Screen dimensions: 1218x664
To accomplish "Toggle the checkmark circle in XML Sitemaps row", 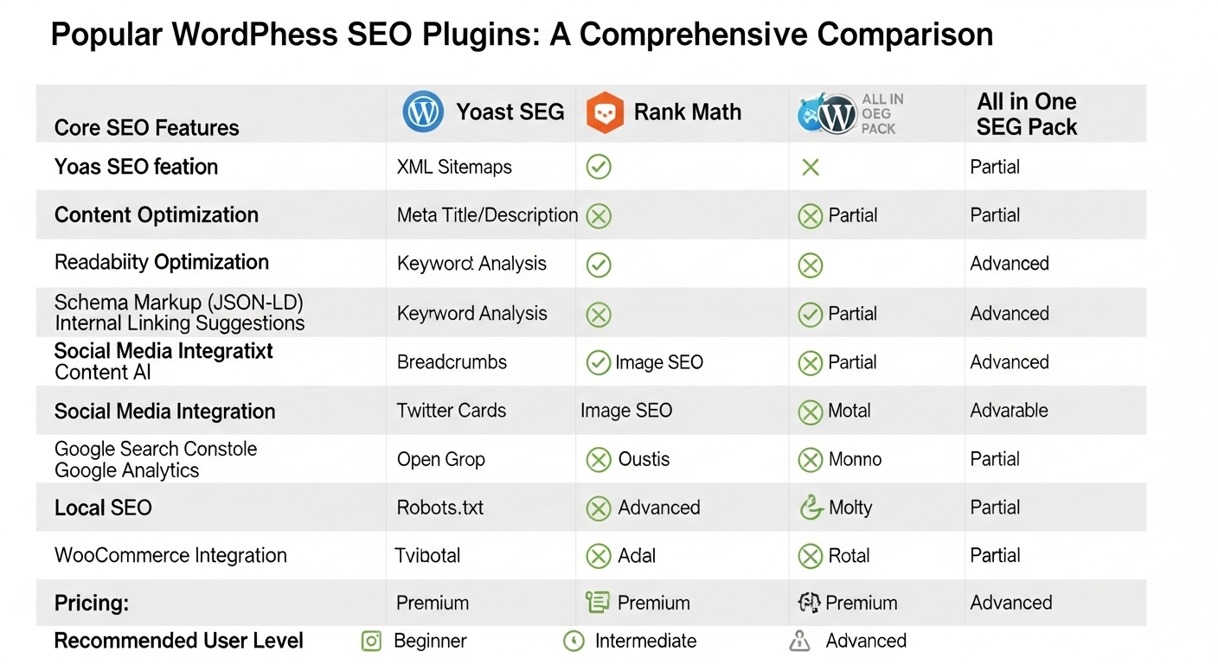I will (599, 167).
